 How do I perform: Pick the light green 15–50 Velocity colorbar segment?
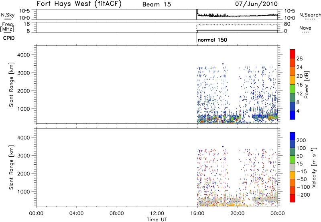click(x=293, y=159)
